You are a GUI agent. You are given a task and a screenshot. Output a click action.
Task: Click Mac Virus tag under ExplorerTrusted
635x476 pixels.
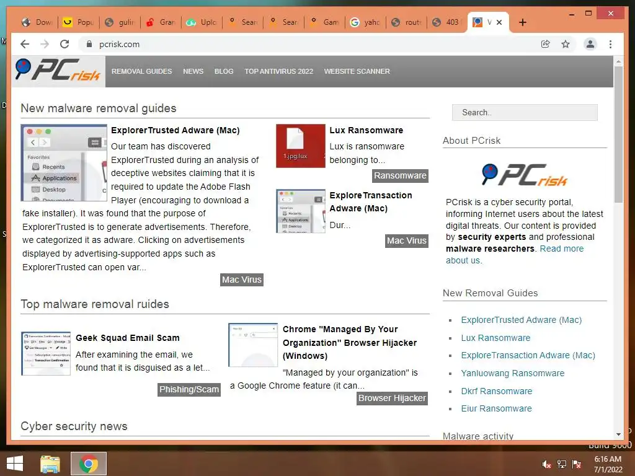point(242,280)
